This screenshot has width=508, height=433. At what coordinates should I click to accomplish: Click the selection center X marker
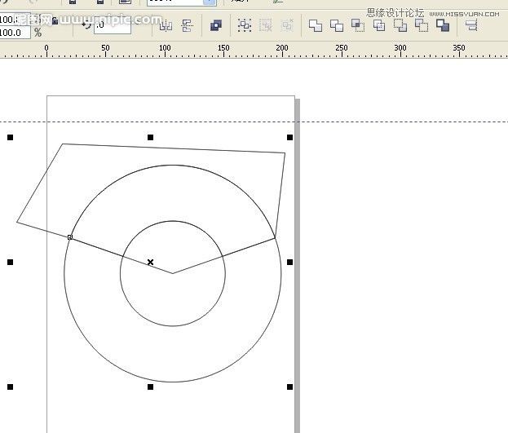coord(150,262)
